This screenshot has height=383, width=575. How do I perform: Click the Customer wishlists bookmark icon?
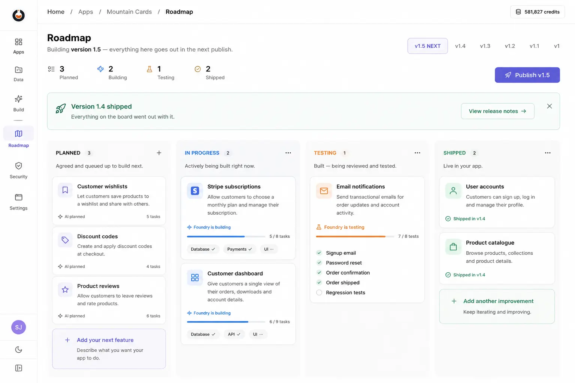click(x=65, y=190)
